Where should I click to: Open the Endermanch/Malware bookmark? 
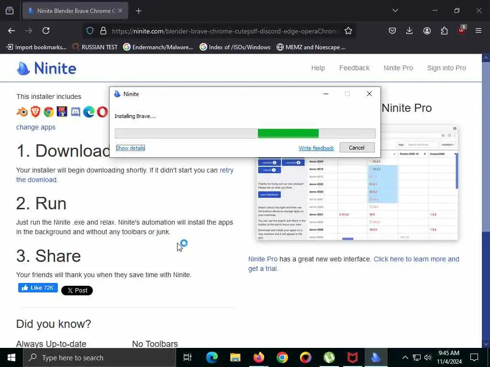coord(158,47)
